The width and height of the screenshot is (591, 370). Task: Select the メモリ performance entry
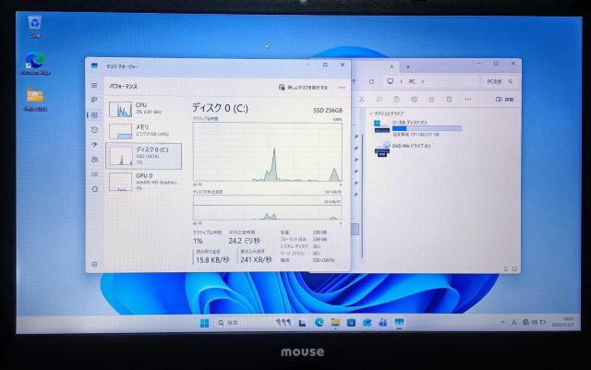144,131
